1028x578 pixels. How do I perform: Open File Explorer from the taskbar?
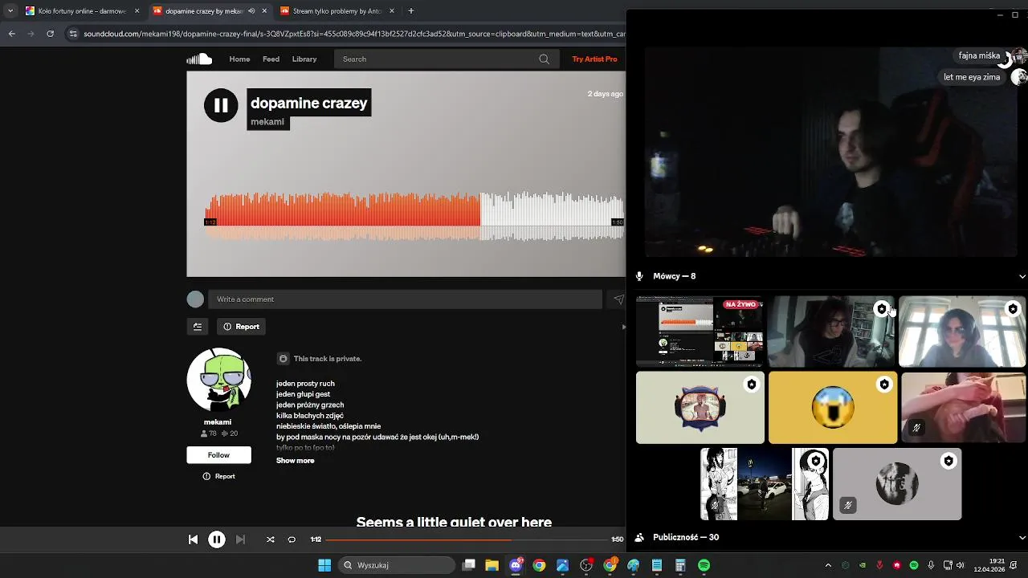[492, 565]
